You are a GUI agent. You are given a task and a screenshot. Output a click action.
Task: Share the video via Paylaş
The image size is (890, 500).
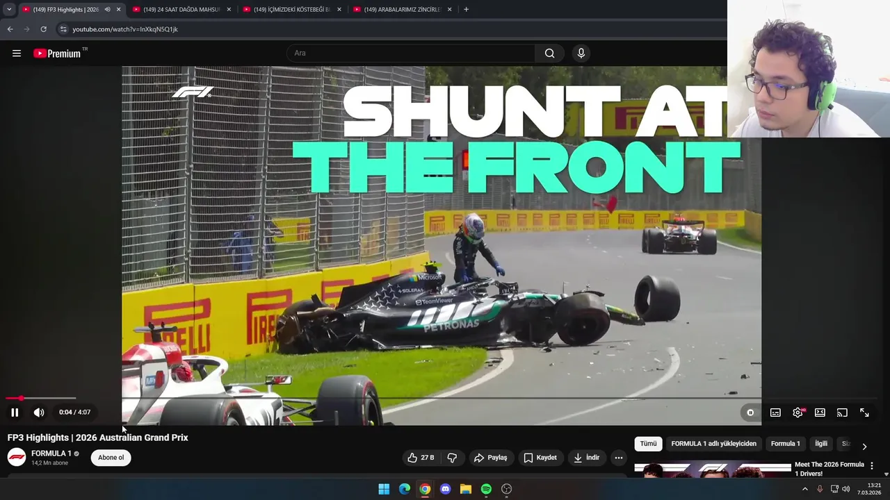(491, 458)
